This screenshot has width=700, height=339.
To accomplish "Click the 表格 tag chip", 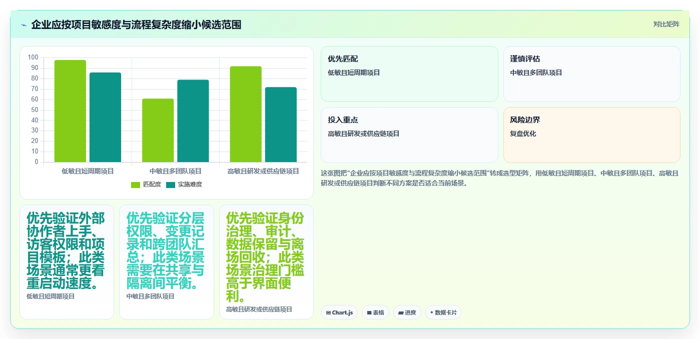I will point(375,312).
